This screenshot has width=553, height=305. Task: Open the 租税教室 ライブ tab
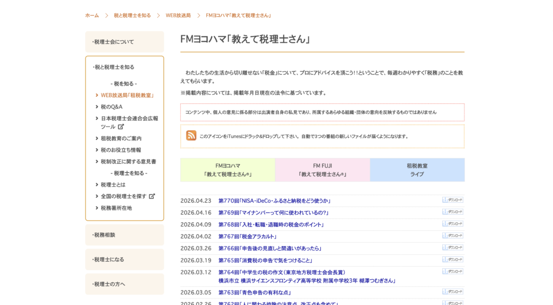[417, 170]
